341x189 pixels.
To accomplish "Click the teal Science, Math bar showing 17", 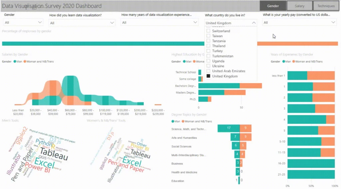I will pyautogui.click(x=228, y=128).
